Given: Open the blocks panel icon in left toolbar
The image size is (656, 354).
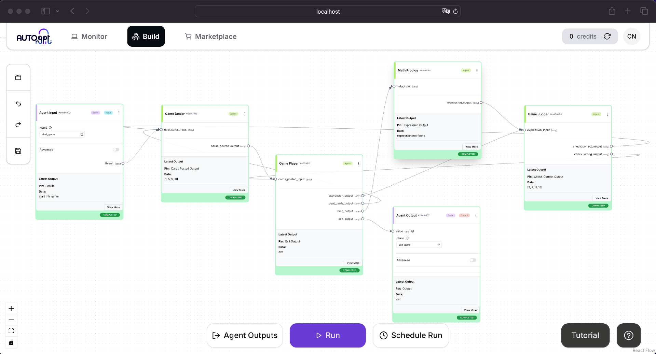Looking at the screenshot, I should coord(18,77).
